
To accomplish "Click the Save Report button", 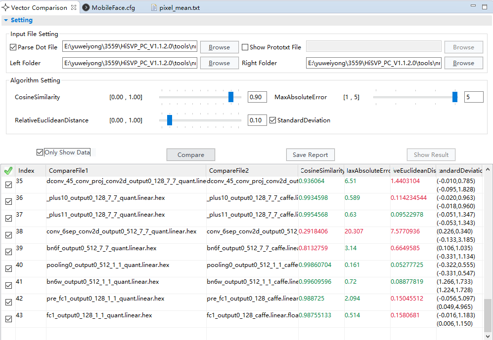I will [x=310, y=155].
